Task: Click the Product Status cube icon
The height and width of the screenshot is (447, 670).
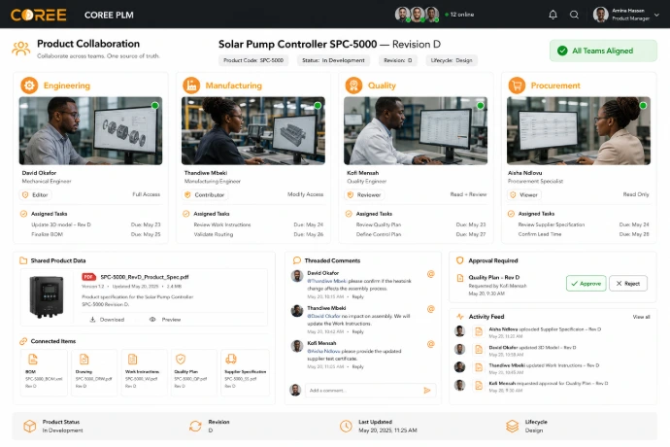Action: 29,426
